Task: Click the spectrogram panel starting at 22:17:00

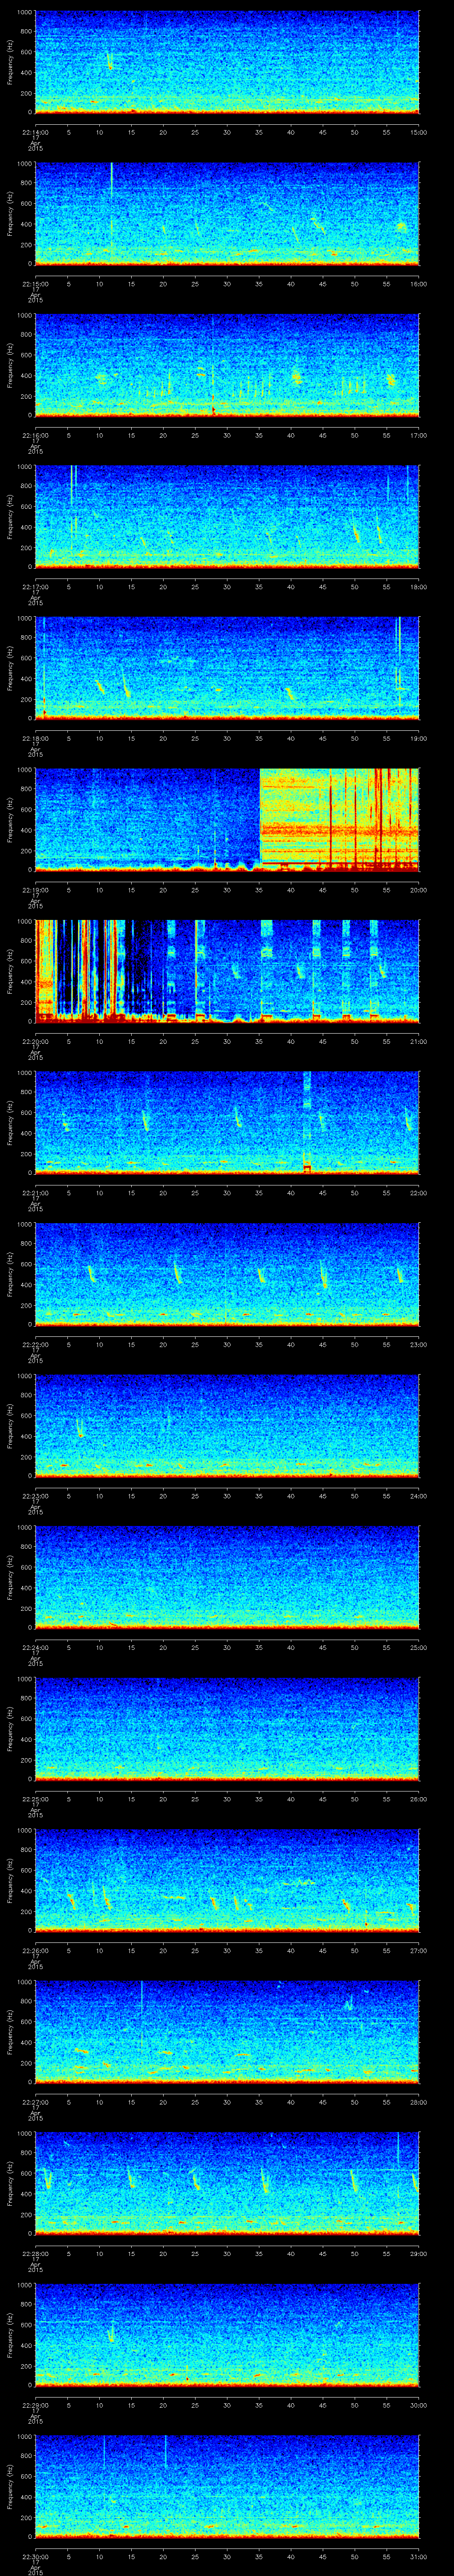Action: pyautogui.click(x=227, y=517)
